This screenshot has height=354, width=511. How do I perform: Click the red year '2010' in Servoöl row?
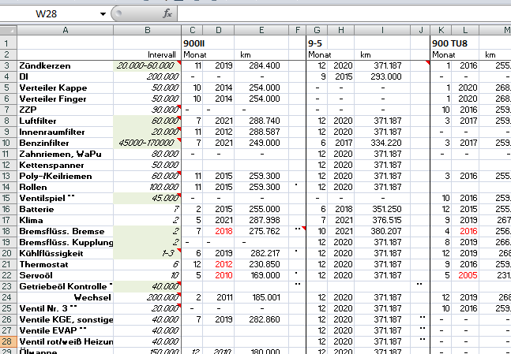pos(218,276)
